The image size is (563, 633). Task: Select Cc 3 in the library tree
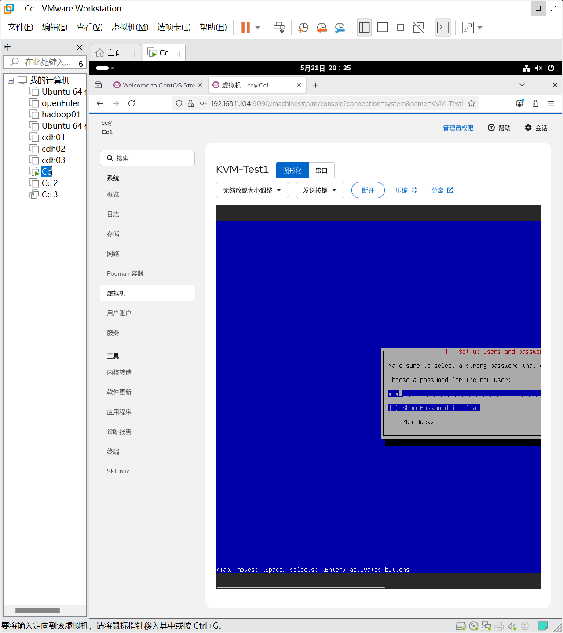pyautogui.click(x=50, y=194)
